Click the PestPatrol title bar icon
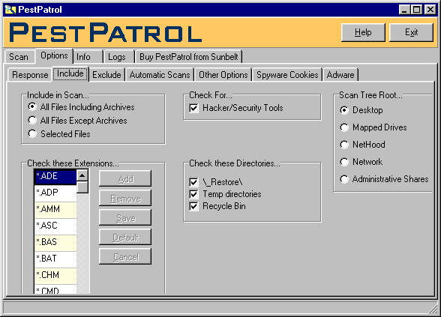Viewport: 441px width, 317px height. coord(10,10)
